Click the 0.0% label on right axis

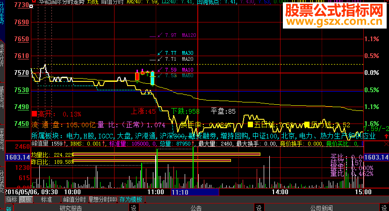coord(372,73)
